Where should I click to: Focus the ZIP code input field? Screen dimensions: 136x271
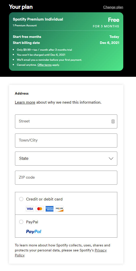point(66,177)
